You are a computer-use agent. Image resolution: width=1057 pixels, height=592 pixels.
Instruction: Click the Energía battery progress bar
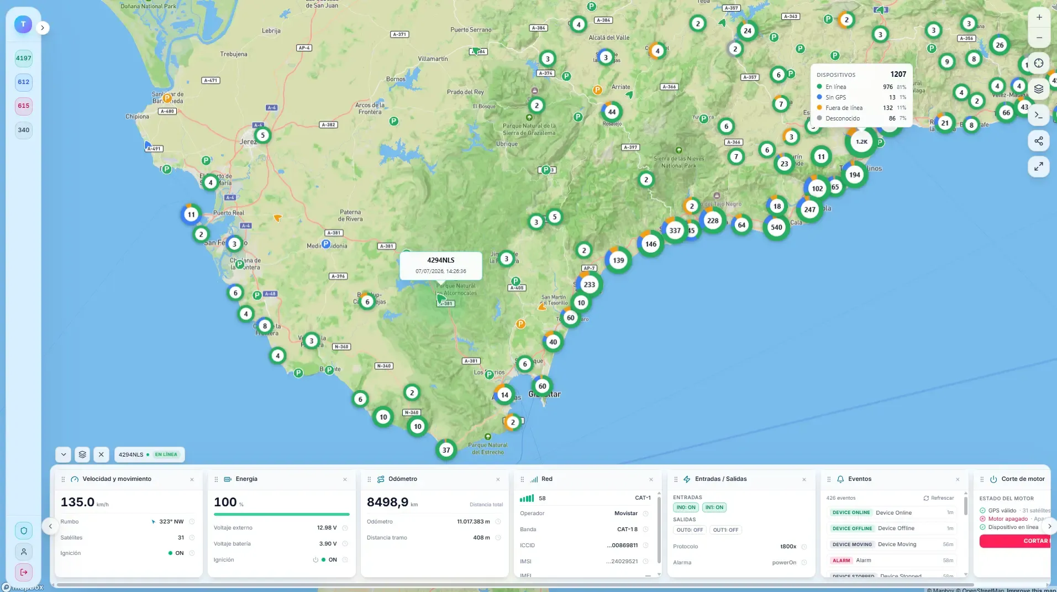[282, 515]
